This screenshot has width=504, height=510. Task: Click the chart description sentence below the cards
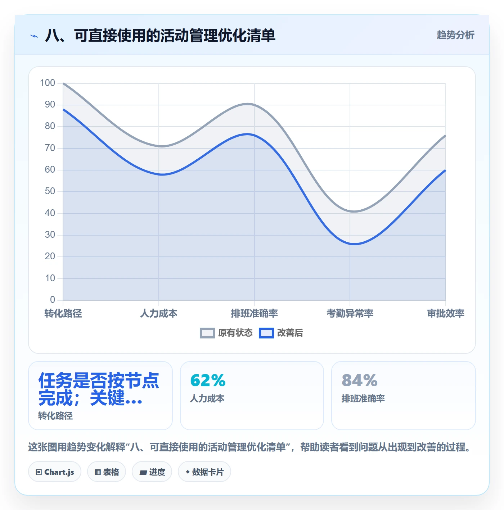click(x=250, y=447)
